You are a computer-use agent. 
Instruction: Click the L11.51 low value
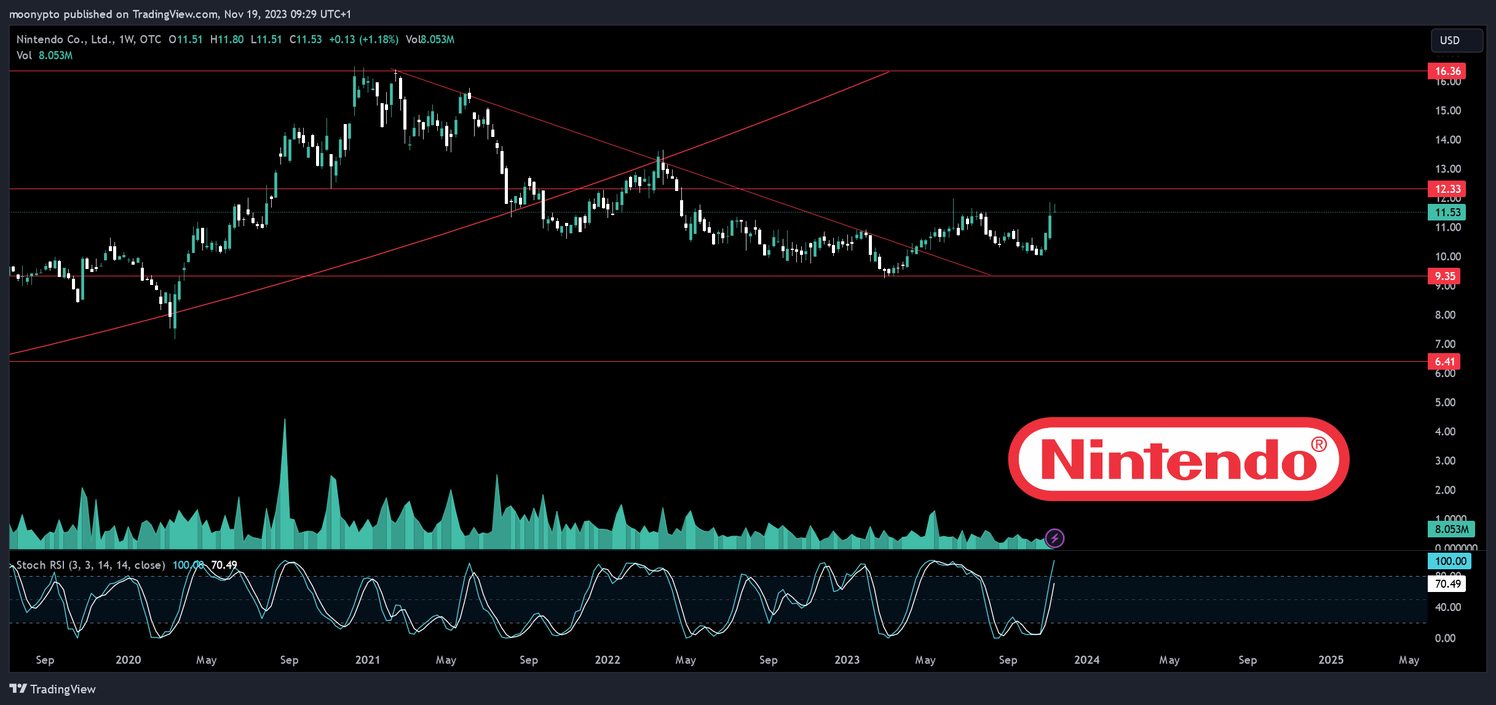pyautogui.click(x=266, y=39)
